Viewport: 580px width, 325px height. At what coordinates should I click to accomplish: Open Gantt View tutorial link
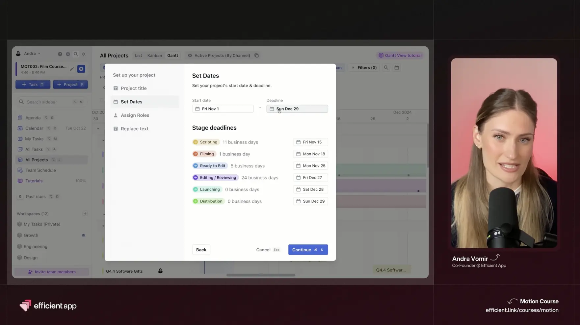click(400, 56)
